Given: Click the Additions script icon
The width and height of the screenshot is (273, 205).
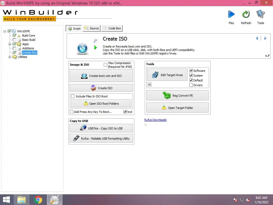Looking at the screenshot, I should click(x=19, y=49).
